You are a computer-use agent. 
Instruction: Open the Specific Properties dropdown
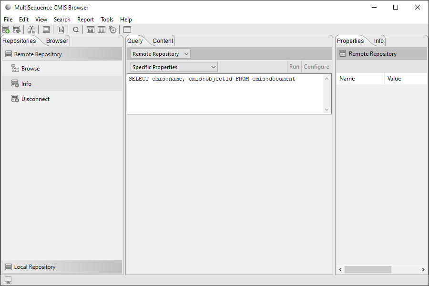coord(174,67)
